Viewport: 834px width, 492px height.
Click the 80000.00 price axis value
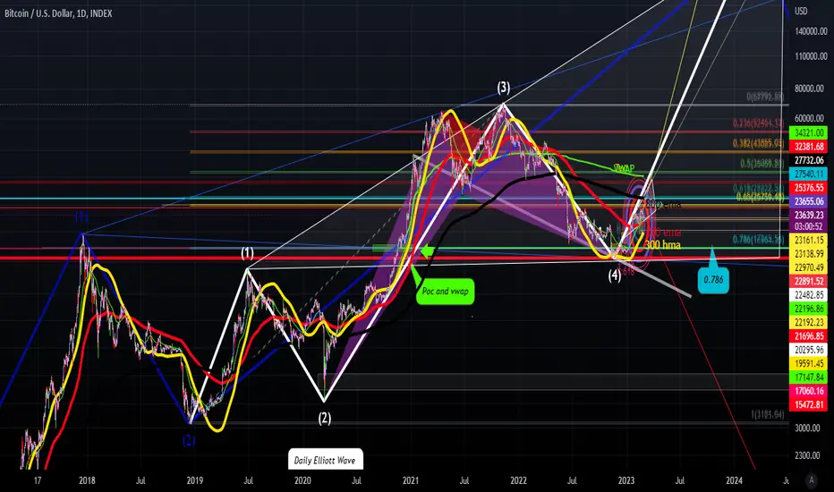pyautogui.click(x=811, y=89)
